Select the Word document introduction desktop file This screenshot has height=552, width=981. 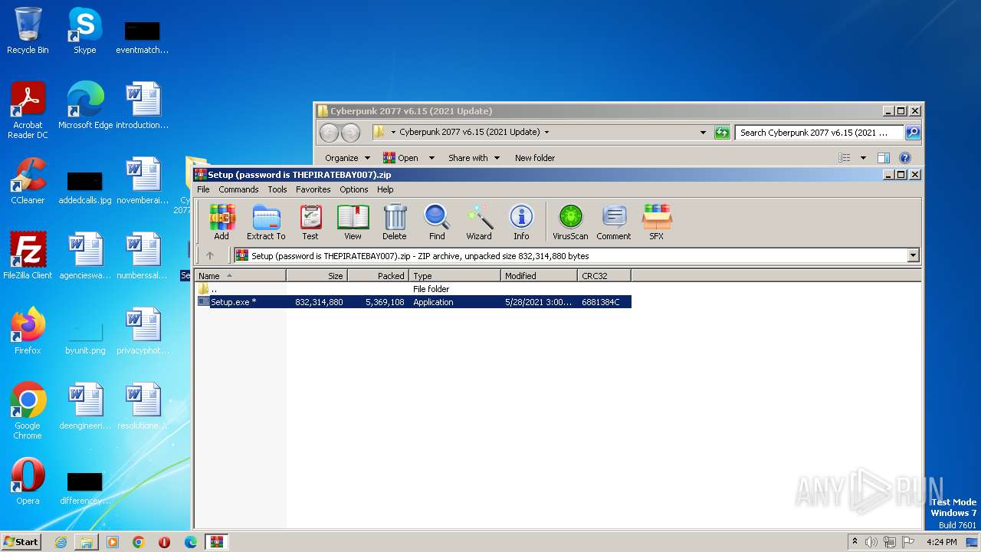pos(143,106)
